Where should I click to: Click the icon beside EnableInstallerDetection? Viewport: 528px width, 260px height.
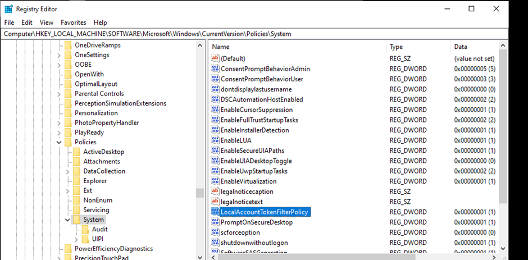click(215, 130)
